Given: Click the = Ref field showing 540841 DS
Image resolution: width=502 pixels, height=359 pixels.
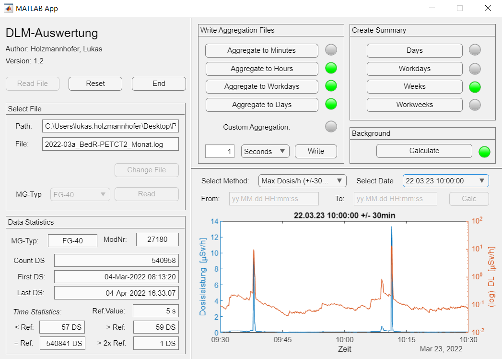Looking at the screenshot, I should 62,343.
